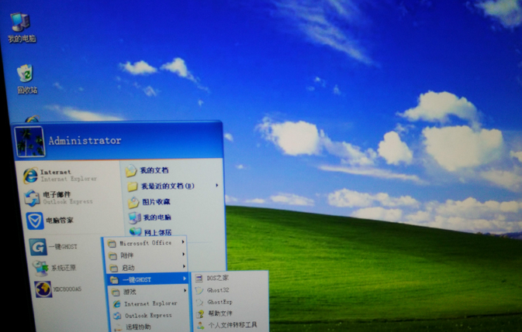Open 系统还原 system restore
This screenshot has height=332, width=522.
pos(54,269)
